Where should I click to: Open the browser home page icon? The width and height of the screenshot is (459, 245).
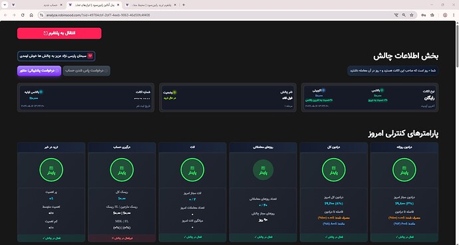[31, 15]
